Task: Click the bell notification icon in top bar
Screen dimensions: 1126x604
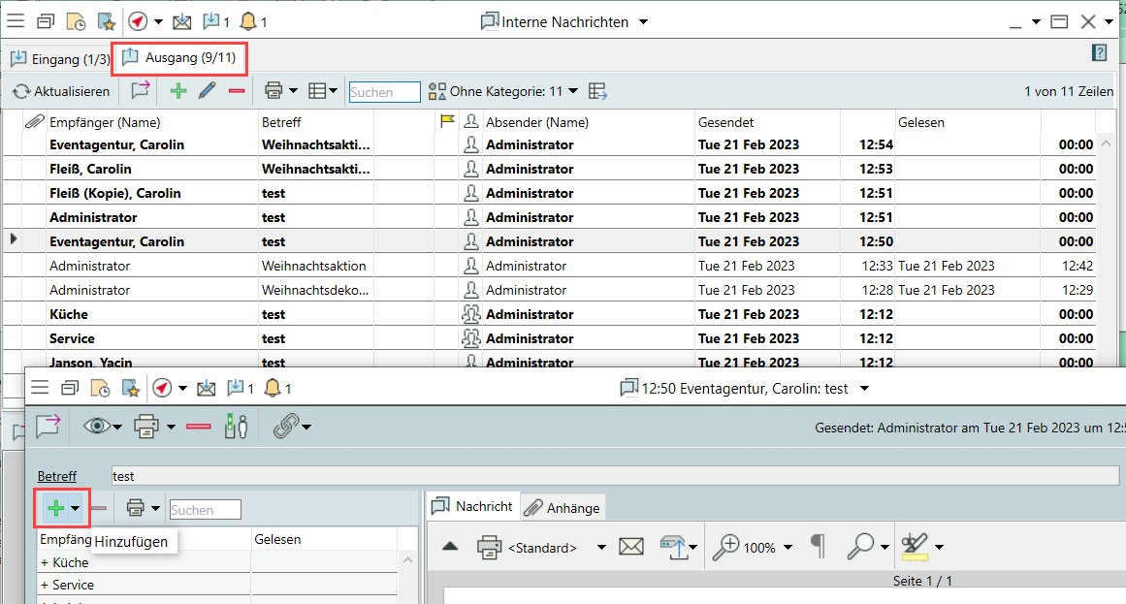Action: (248, 21)
